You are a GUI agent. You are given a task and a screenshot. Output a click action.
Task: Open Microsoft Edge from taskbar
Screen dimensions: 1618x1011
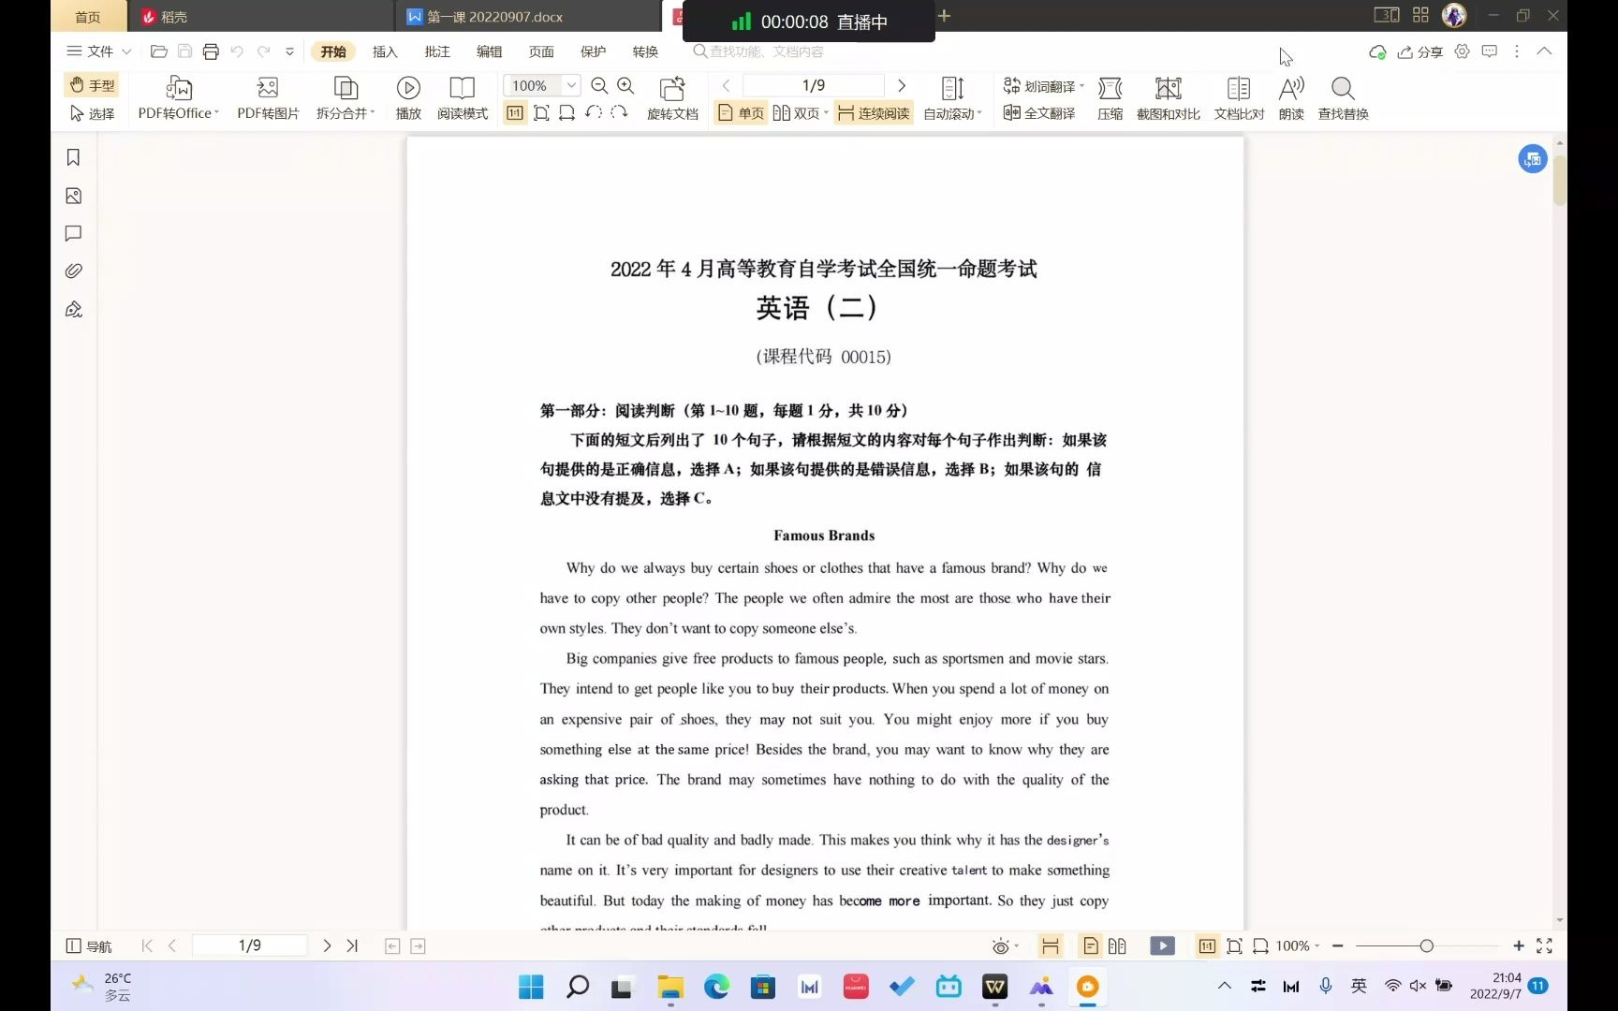[716, 986]
